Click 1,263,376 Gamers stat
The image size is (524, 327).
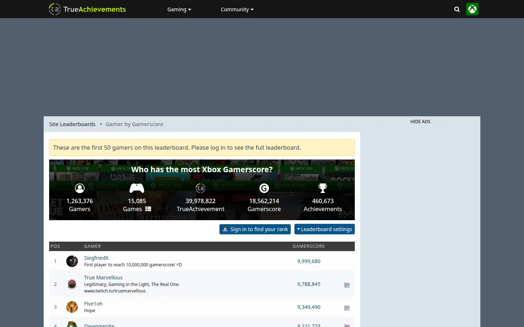[x=80, y=205]
